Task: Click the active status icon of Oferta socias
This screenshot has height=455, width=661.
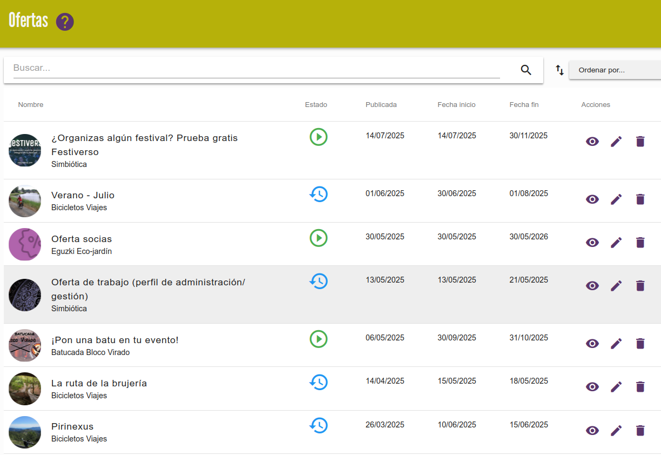Action: coord(319,238)
